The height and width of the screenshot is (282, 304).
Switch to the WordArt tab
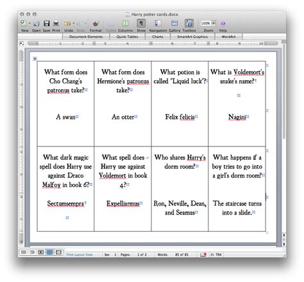[228, 37]
